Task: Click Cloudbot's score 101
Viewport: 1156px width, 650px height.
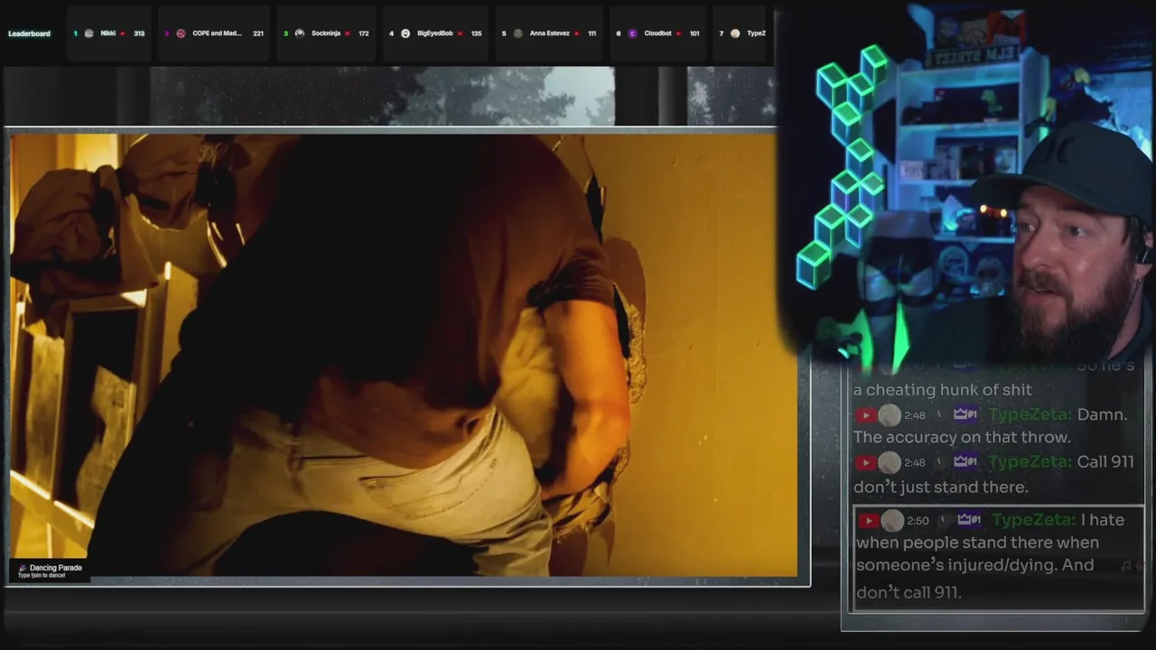Action: click(694, 33)
